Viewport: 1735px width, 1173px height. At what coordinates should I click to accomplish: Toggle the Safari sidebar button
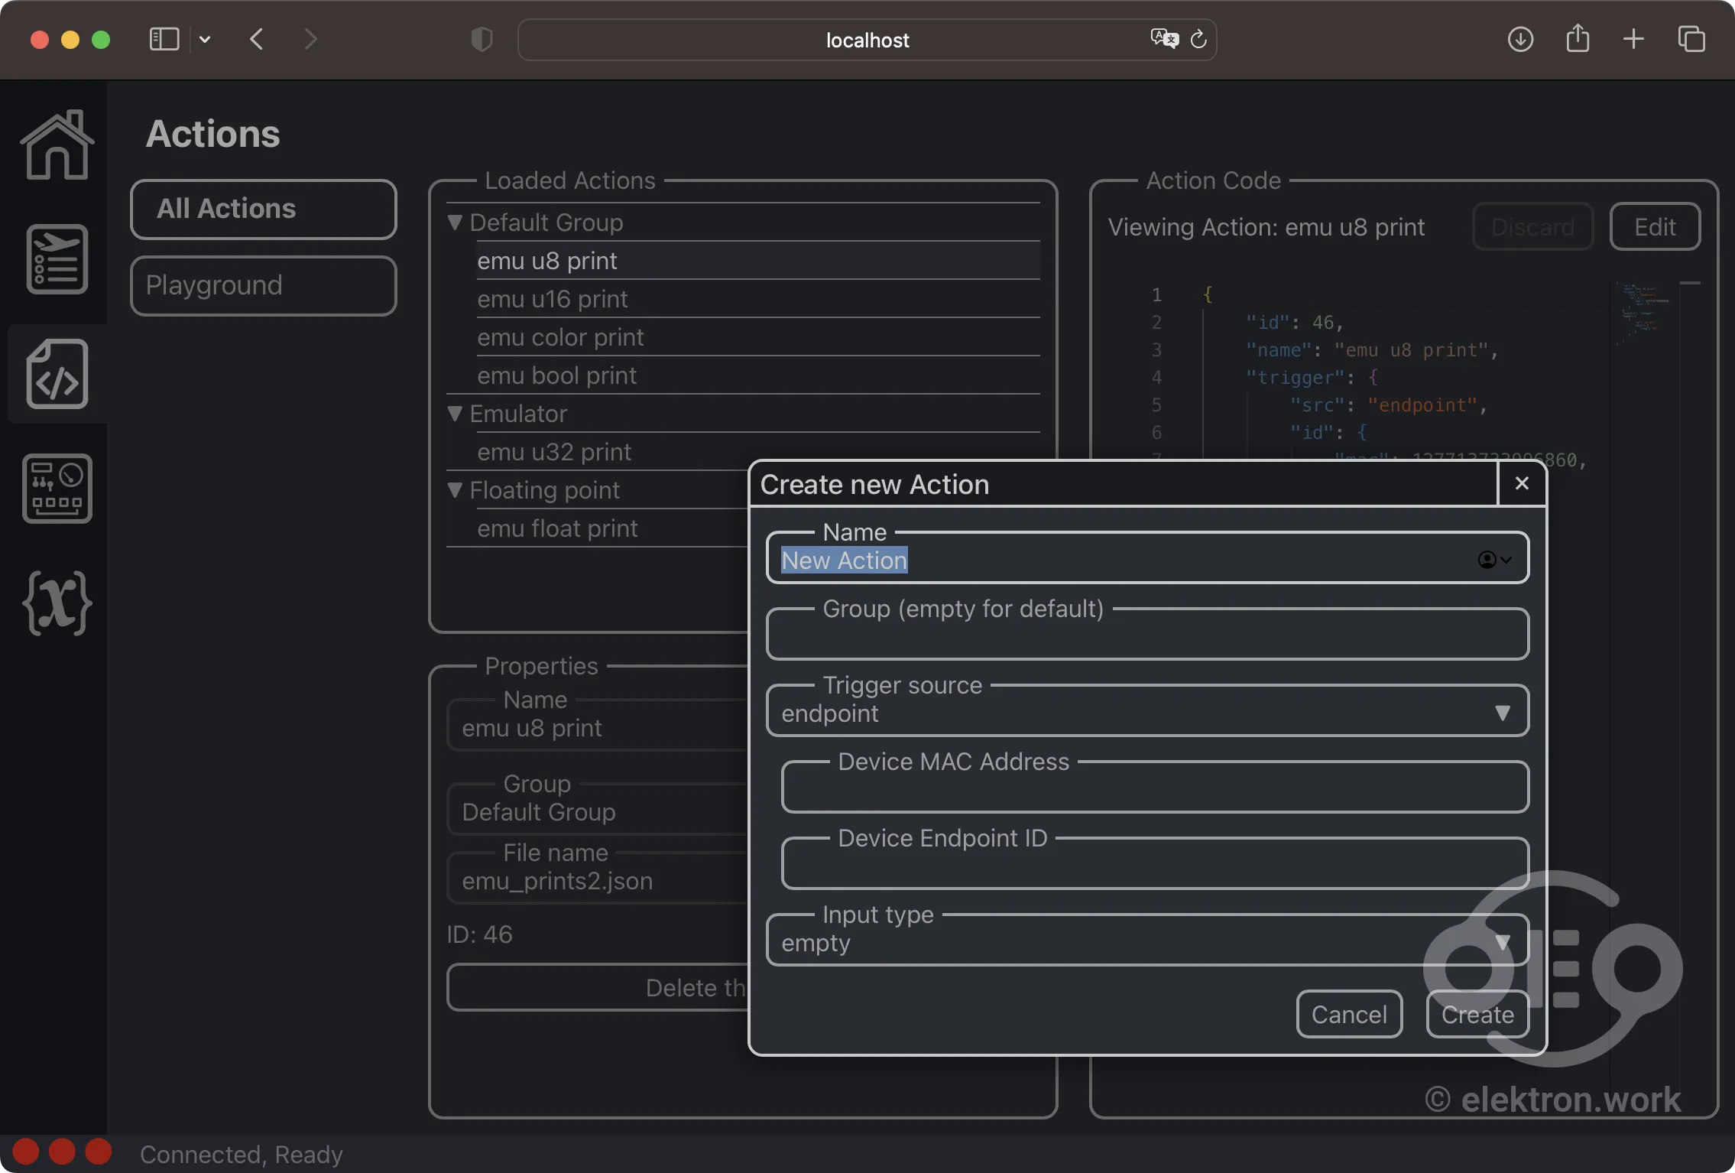pyautogui.click(x=164, y=39)
